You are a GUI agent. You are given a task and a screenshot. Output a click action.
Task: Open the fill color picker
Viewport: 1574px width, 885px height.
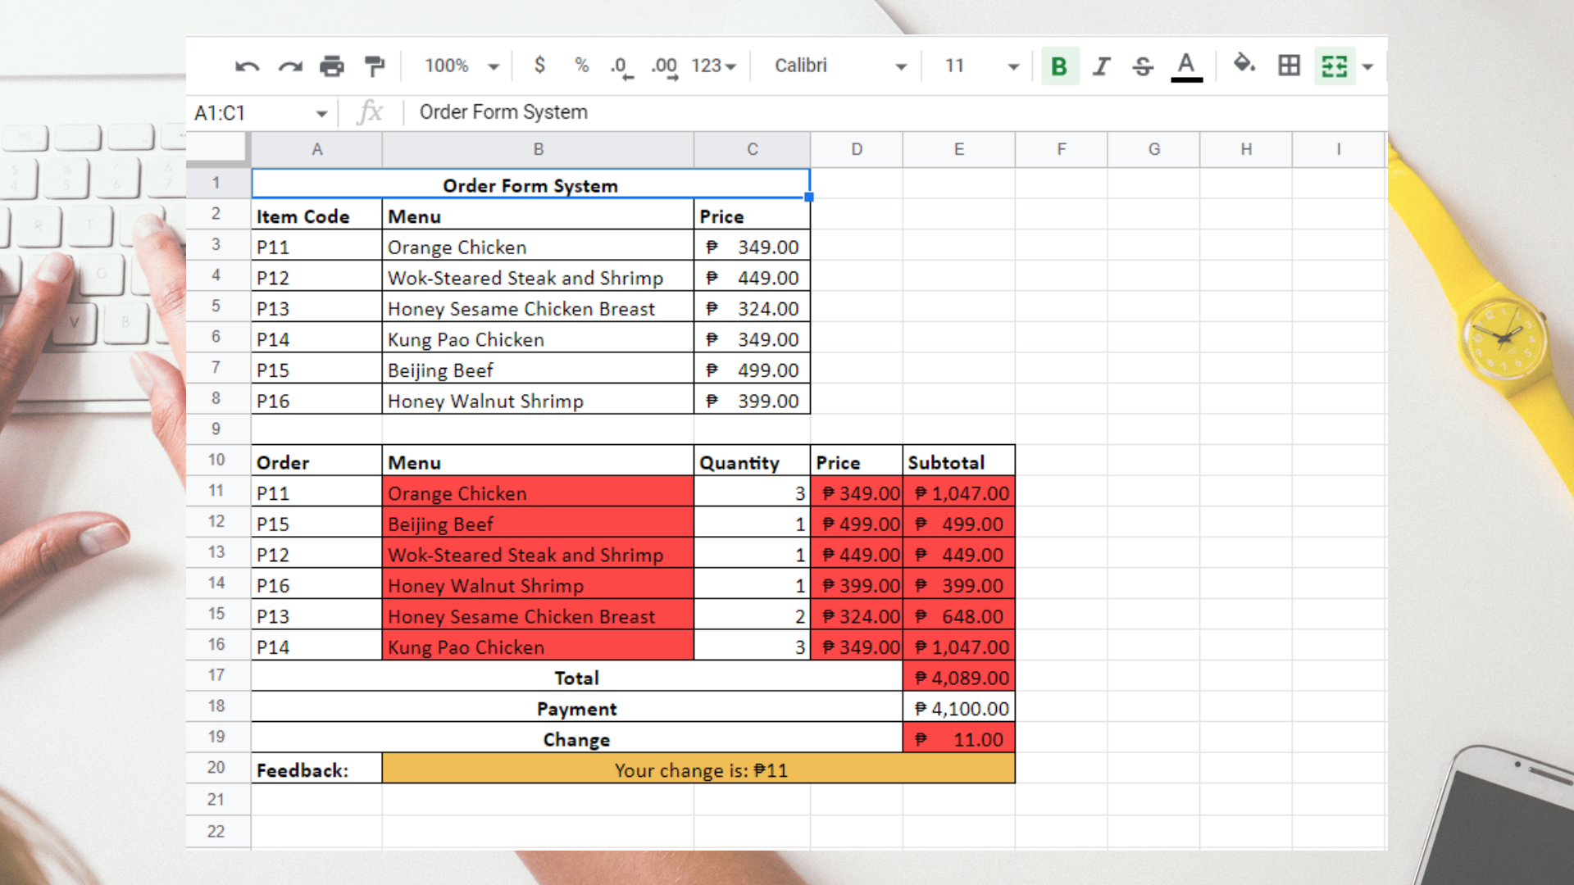pyautogui.click(x=1244, y=65)
